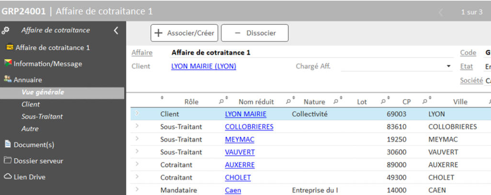The width and height of the screenshot is (491, 195).
Task: Click the Affaire name input field
Action: tap(311, 52)
